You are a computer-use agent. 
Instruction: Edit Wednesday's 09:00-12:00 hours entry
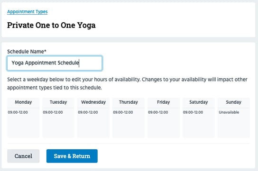pos(88,112)
